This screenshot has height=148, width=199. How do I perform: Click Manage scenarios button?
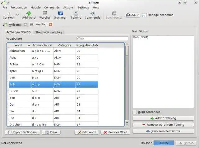[158, 15]
